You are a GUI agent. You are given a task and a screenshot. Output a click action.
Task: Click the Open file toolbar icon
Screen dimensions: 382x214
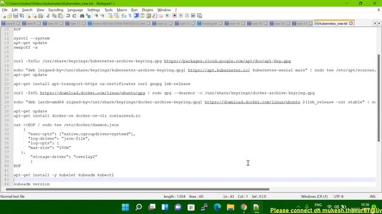[10, 16]
